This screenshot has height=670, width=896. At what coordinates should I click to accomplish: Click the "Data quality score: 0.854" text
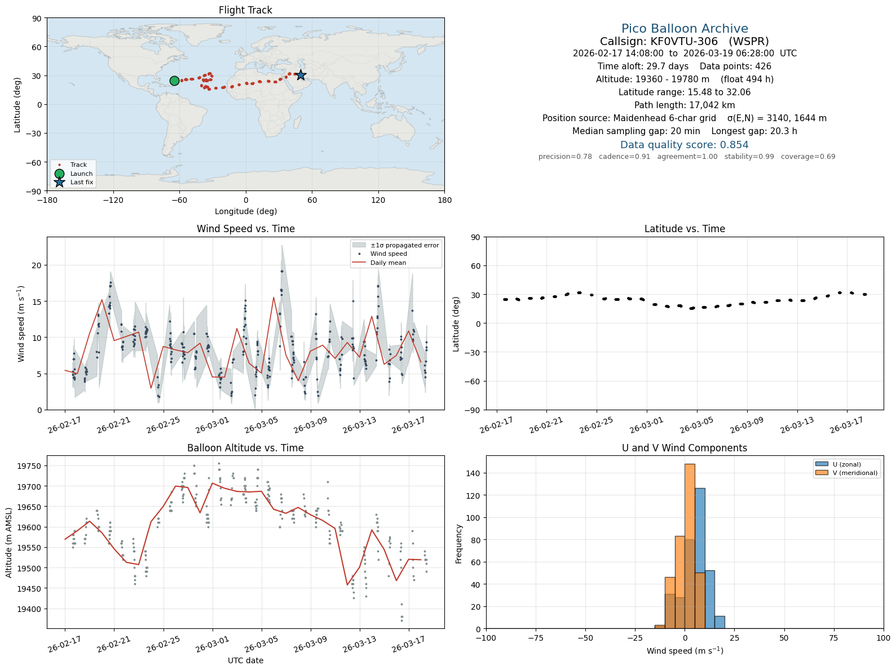click(x=685, y=145)
